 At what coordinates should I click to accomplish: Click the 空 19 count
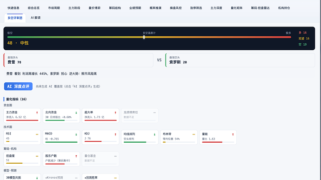[x=302, y=45]
